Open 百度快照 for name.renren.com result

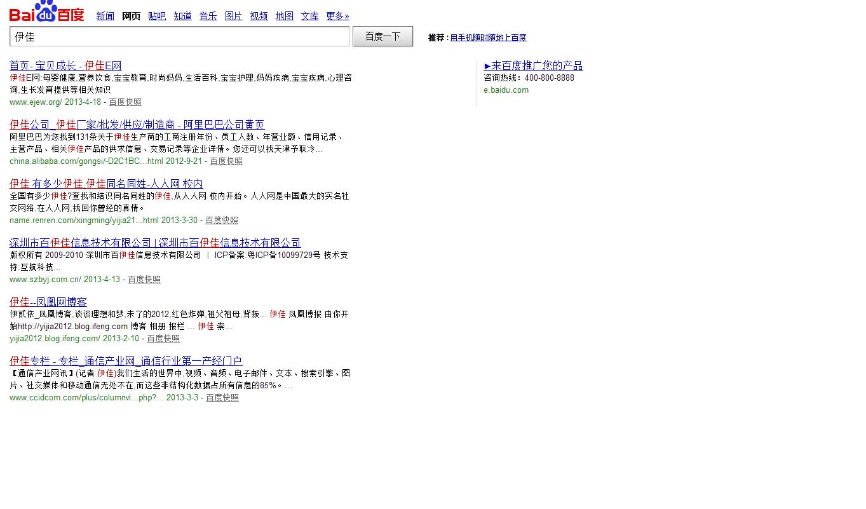tap(222, 220)
